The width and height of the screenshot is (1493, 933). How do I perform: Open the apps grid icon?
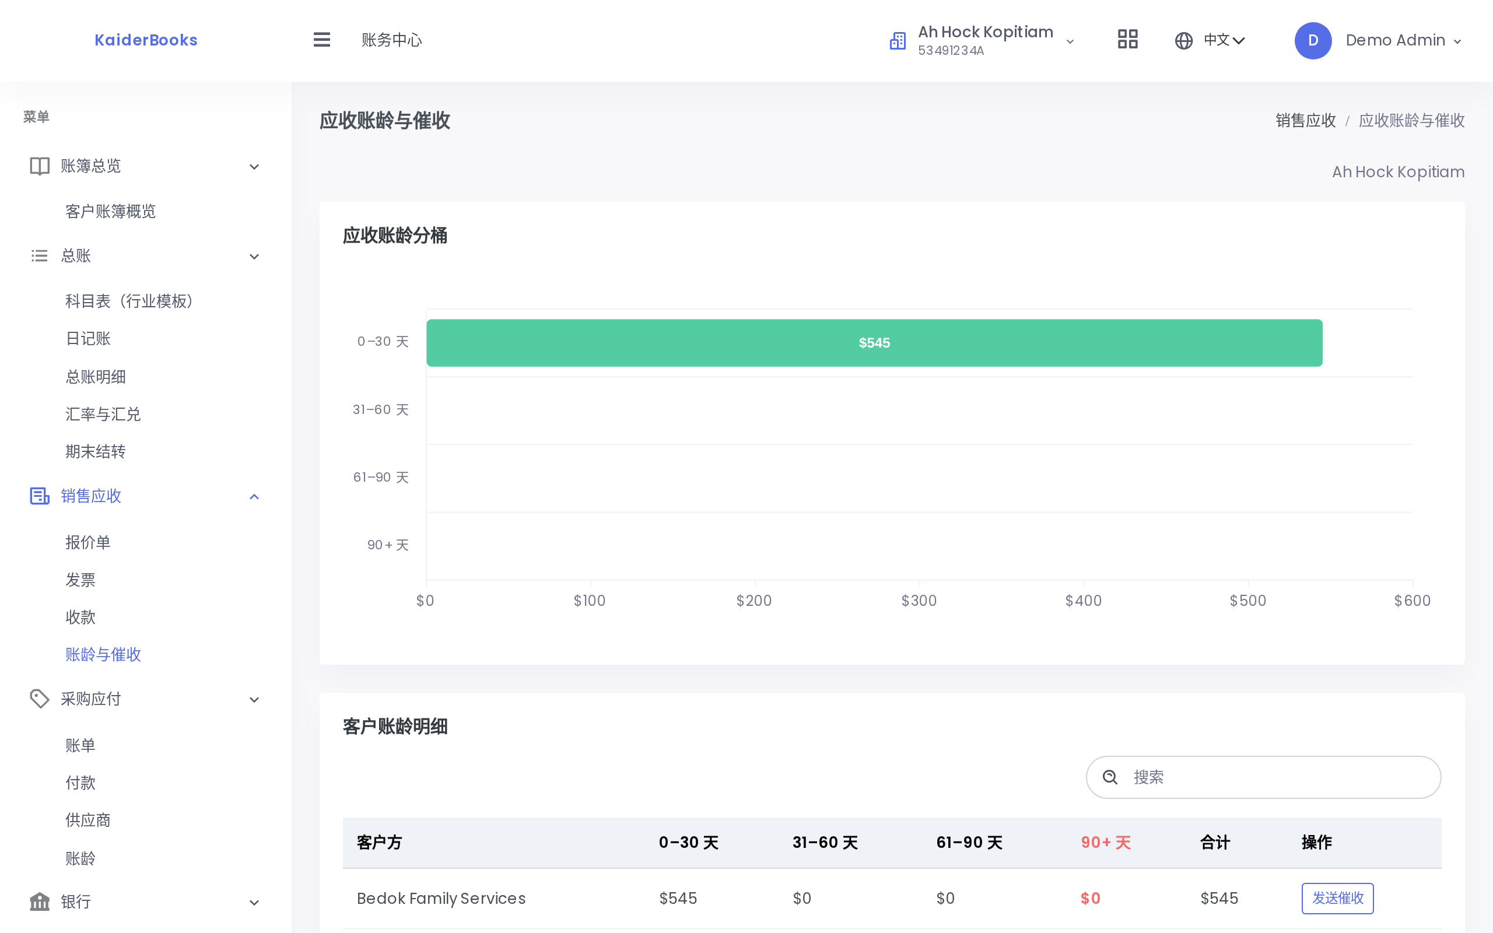pos(1127,40)
